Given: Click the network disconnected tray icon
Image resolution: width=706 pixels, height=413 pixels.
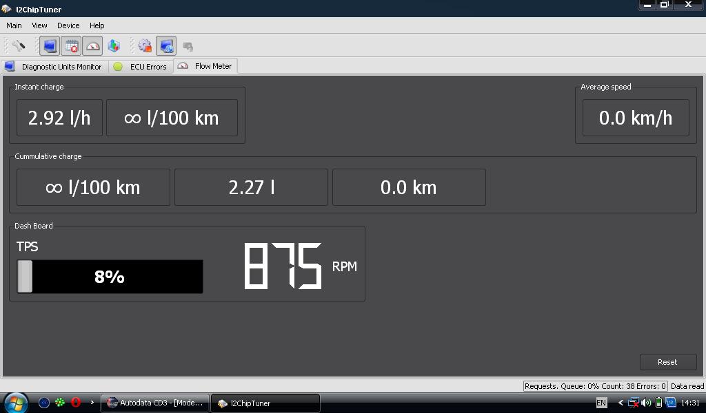Looking at the screenshot, I should point(634,403).
